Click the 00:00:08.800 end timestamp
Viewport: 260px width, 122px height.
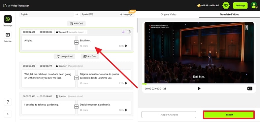coord(46,96)
